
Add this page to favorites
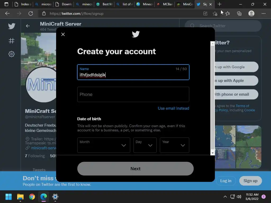click(215, 13)
